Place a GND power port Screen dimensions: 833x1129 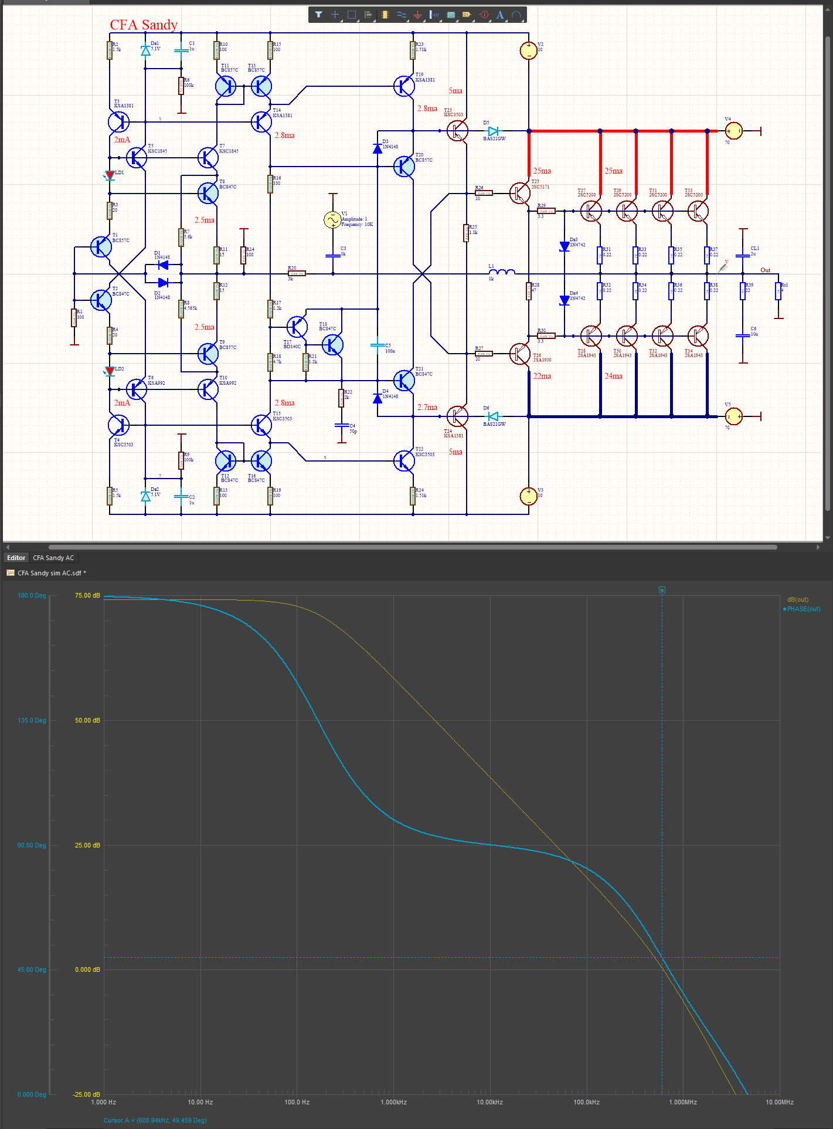(417, 15)
